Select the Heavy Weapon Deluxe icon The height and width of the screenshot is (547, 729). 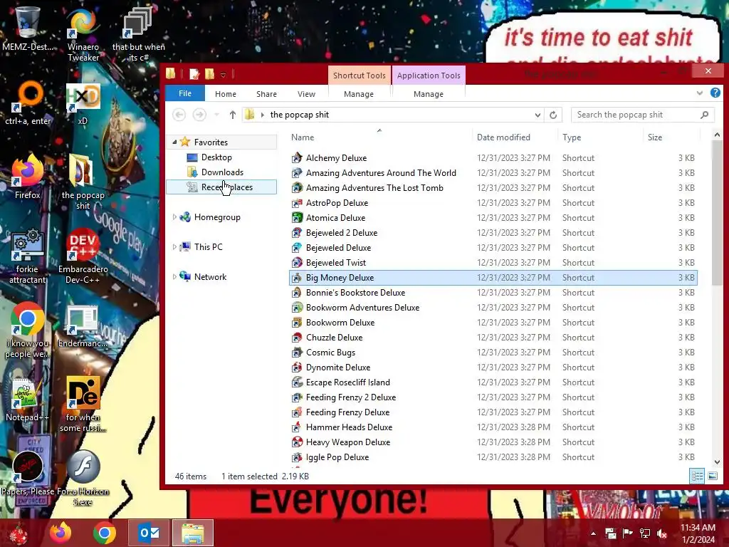click(x=297, y=442)
